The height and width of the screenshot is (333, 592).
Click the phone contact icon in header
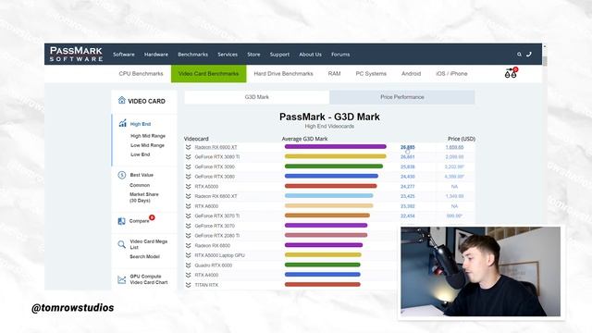[529, 55]
